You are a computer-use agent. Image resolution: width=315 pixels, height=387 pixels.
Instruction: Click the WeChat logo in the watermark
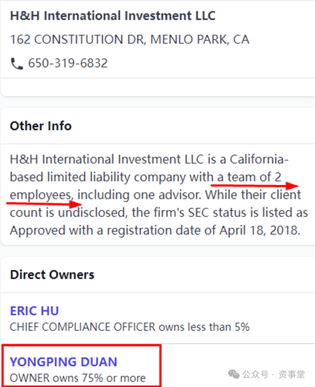[233, 374]
